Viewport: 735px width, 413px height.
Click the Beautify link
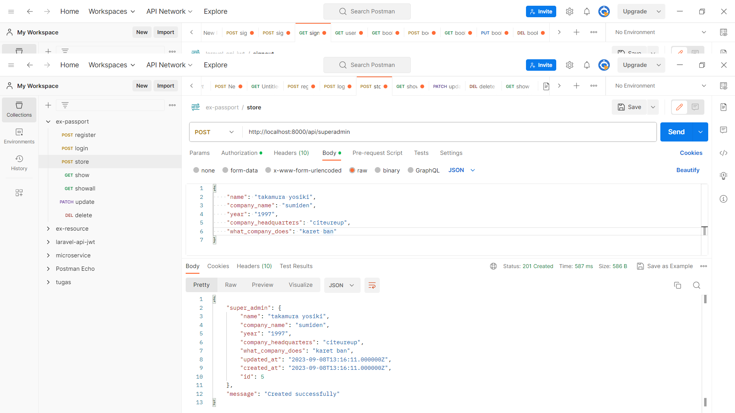pos(688,170)
